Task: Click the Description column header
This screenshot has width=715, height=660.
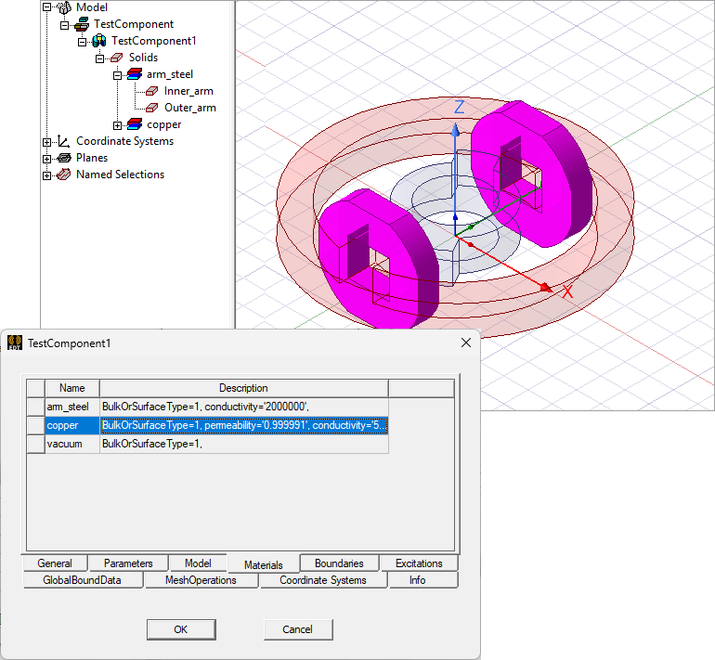Action: (243, 388)
